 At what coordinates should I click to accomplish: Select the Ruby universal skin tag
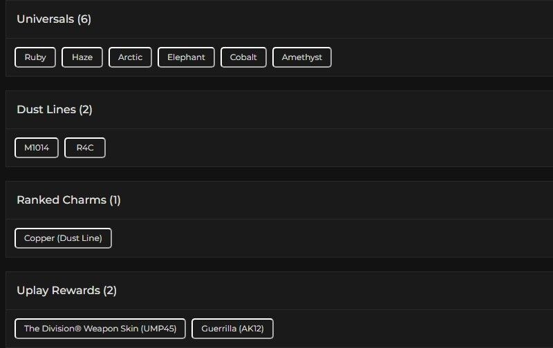[35, 57]
